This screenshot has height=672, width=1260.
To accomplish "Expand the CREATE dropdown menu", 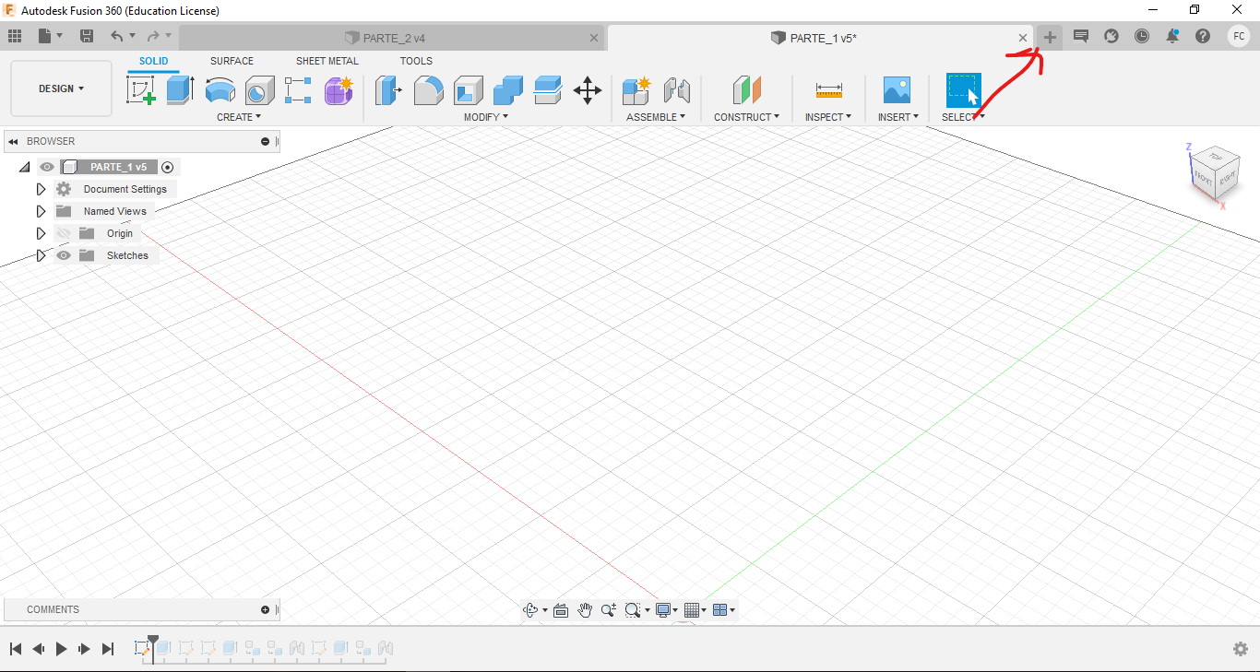I will click(239, 117).
